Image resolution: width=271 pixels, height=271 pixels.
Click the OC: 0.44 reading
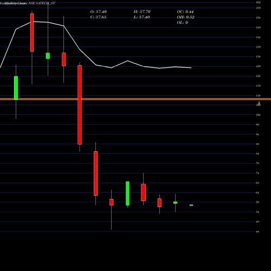point(185,12)
